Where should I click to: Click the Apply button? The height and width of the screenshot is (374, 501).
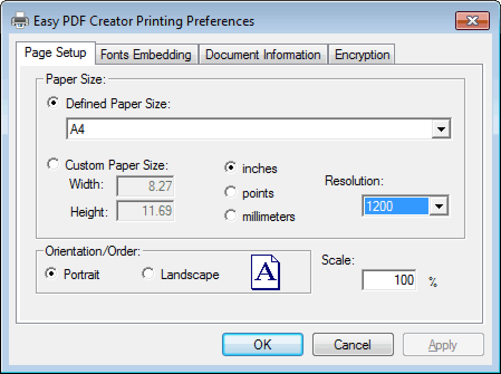coord(443,344)
